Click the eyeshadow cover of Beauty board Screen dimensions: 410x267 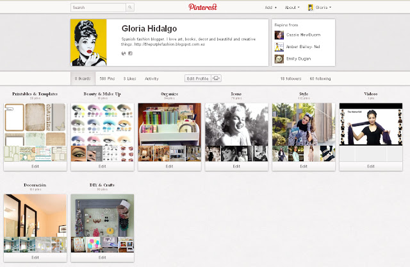(x=102, y=125)
